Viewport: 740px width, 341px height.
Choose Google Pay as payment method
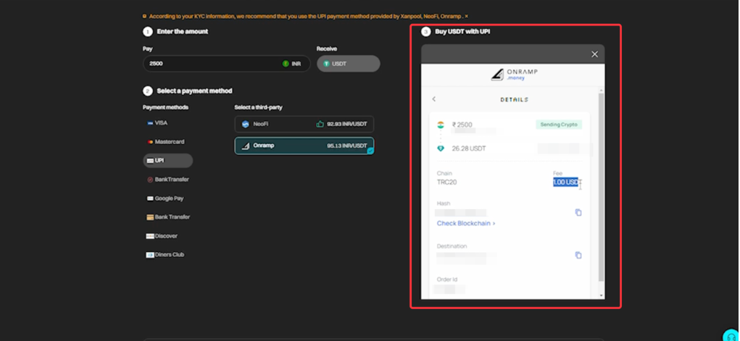pyautogui.click(x=168, y=198)
